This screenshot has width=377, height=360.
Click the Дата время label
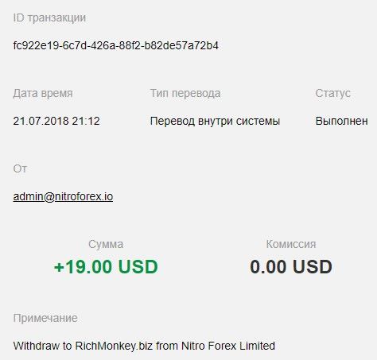(43, 93)
